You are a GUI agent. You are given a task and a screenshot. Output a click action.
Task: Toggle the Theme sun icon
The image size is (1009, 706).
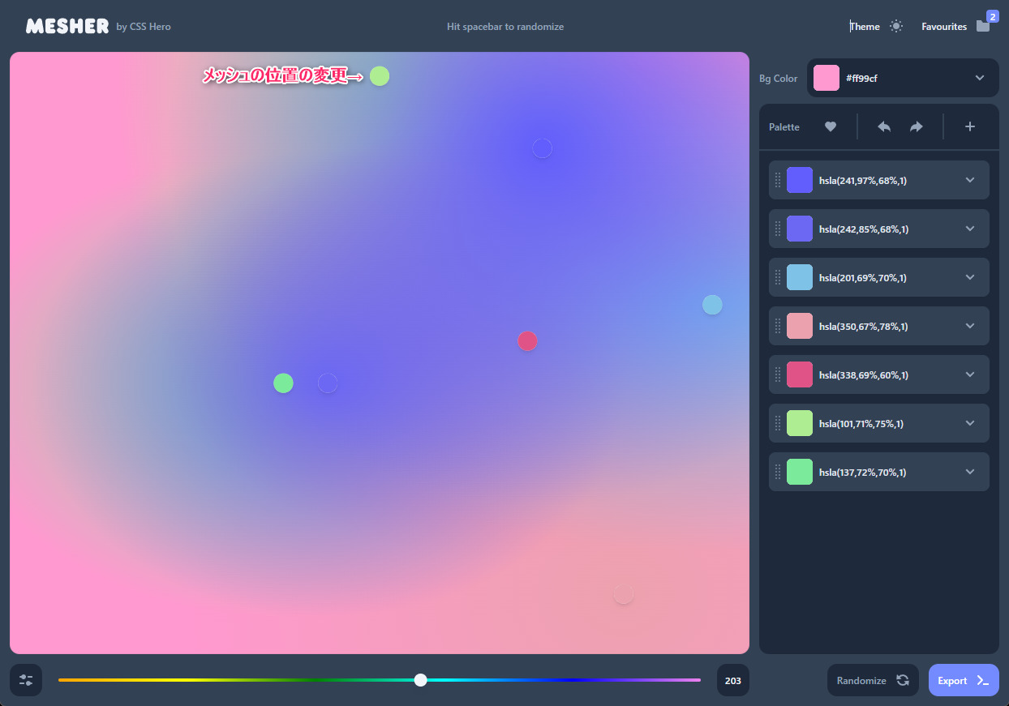tap(895, 26)
